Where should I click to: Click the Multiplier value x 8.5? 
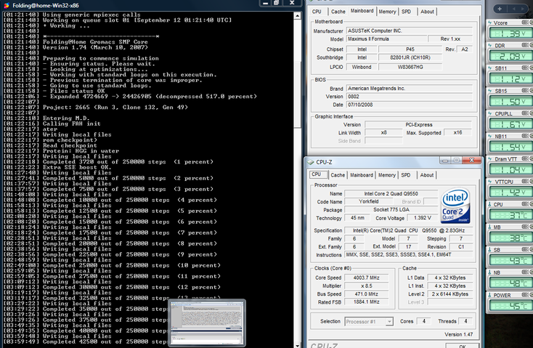coord(366,286)
